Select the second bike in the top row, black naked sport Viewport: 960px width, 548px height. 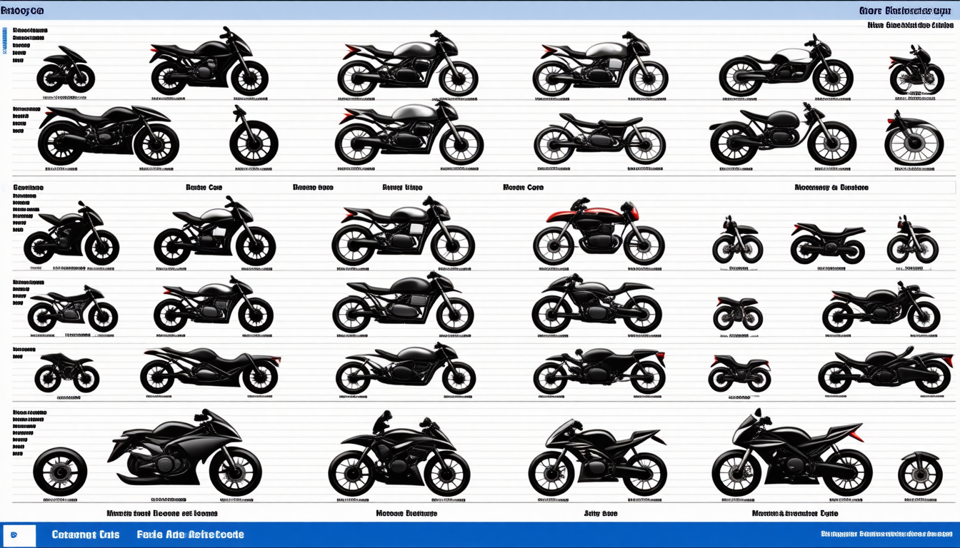click(x=209, y=61)
